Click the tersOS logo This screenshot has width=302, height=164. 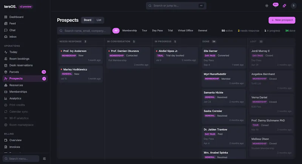[x=10, y=6]
